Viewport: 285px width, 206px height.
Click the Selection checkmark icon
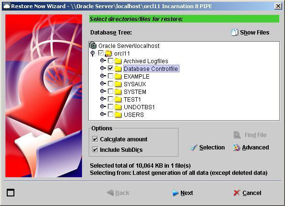[x=193, y=148]
